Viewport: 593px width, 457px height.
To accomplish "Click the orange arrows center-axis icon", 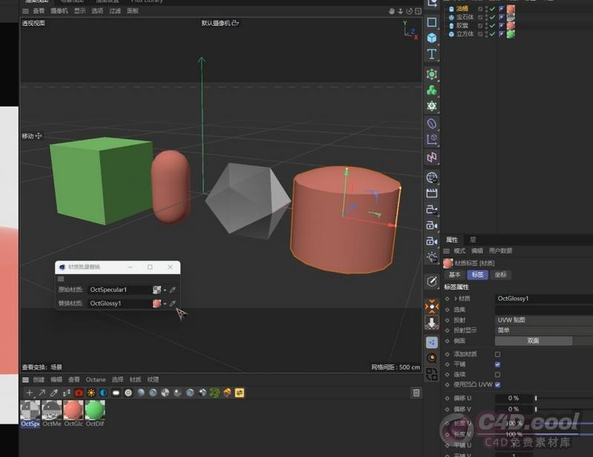I will (x=431, y=307).
